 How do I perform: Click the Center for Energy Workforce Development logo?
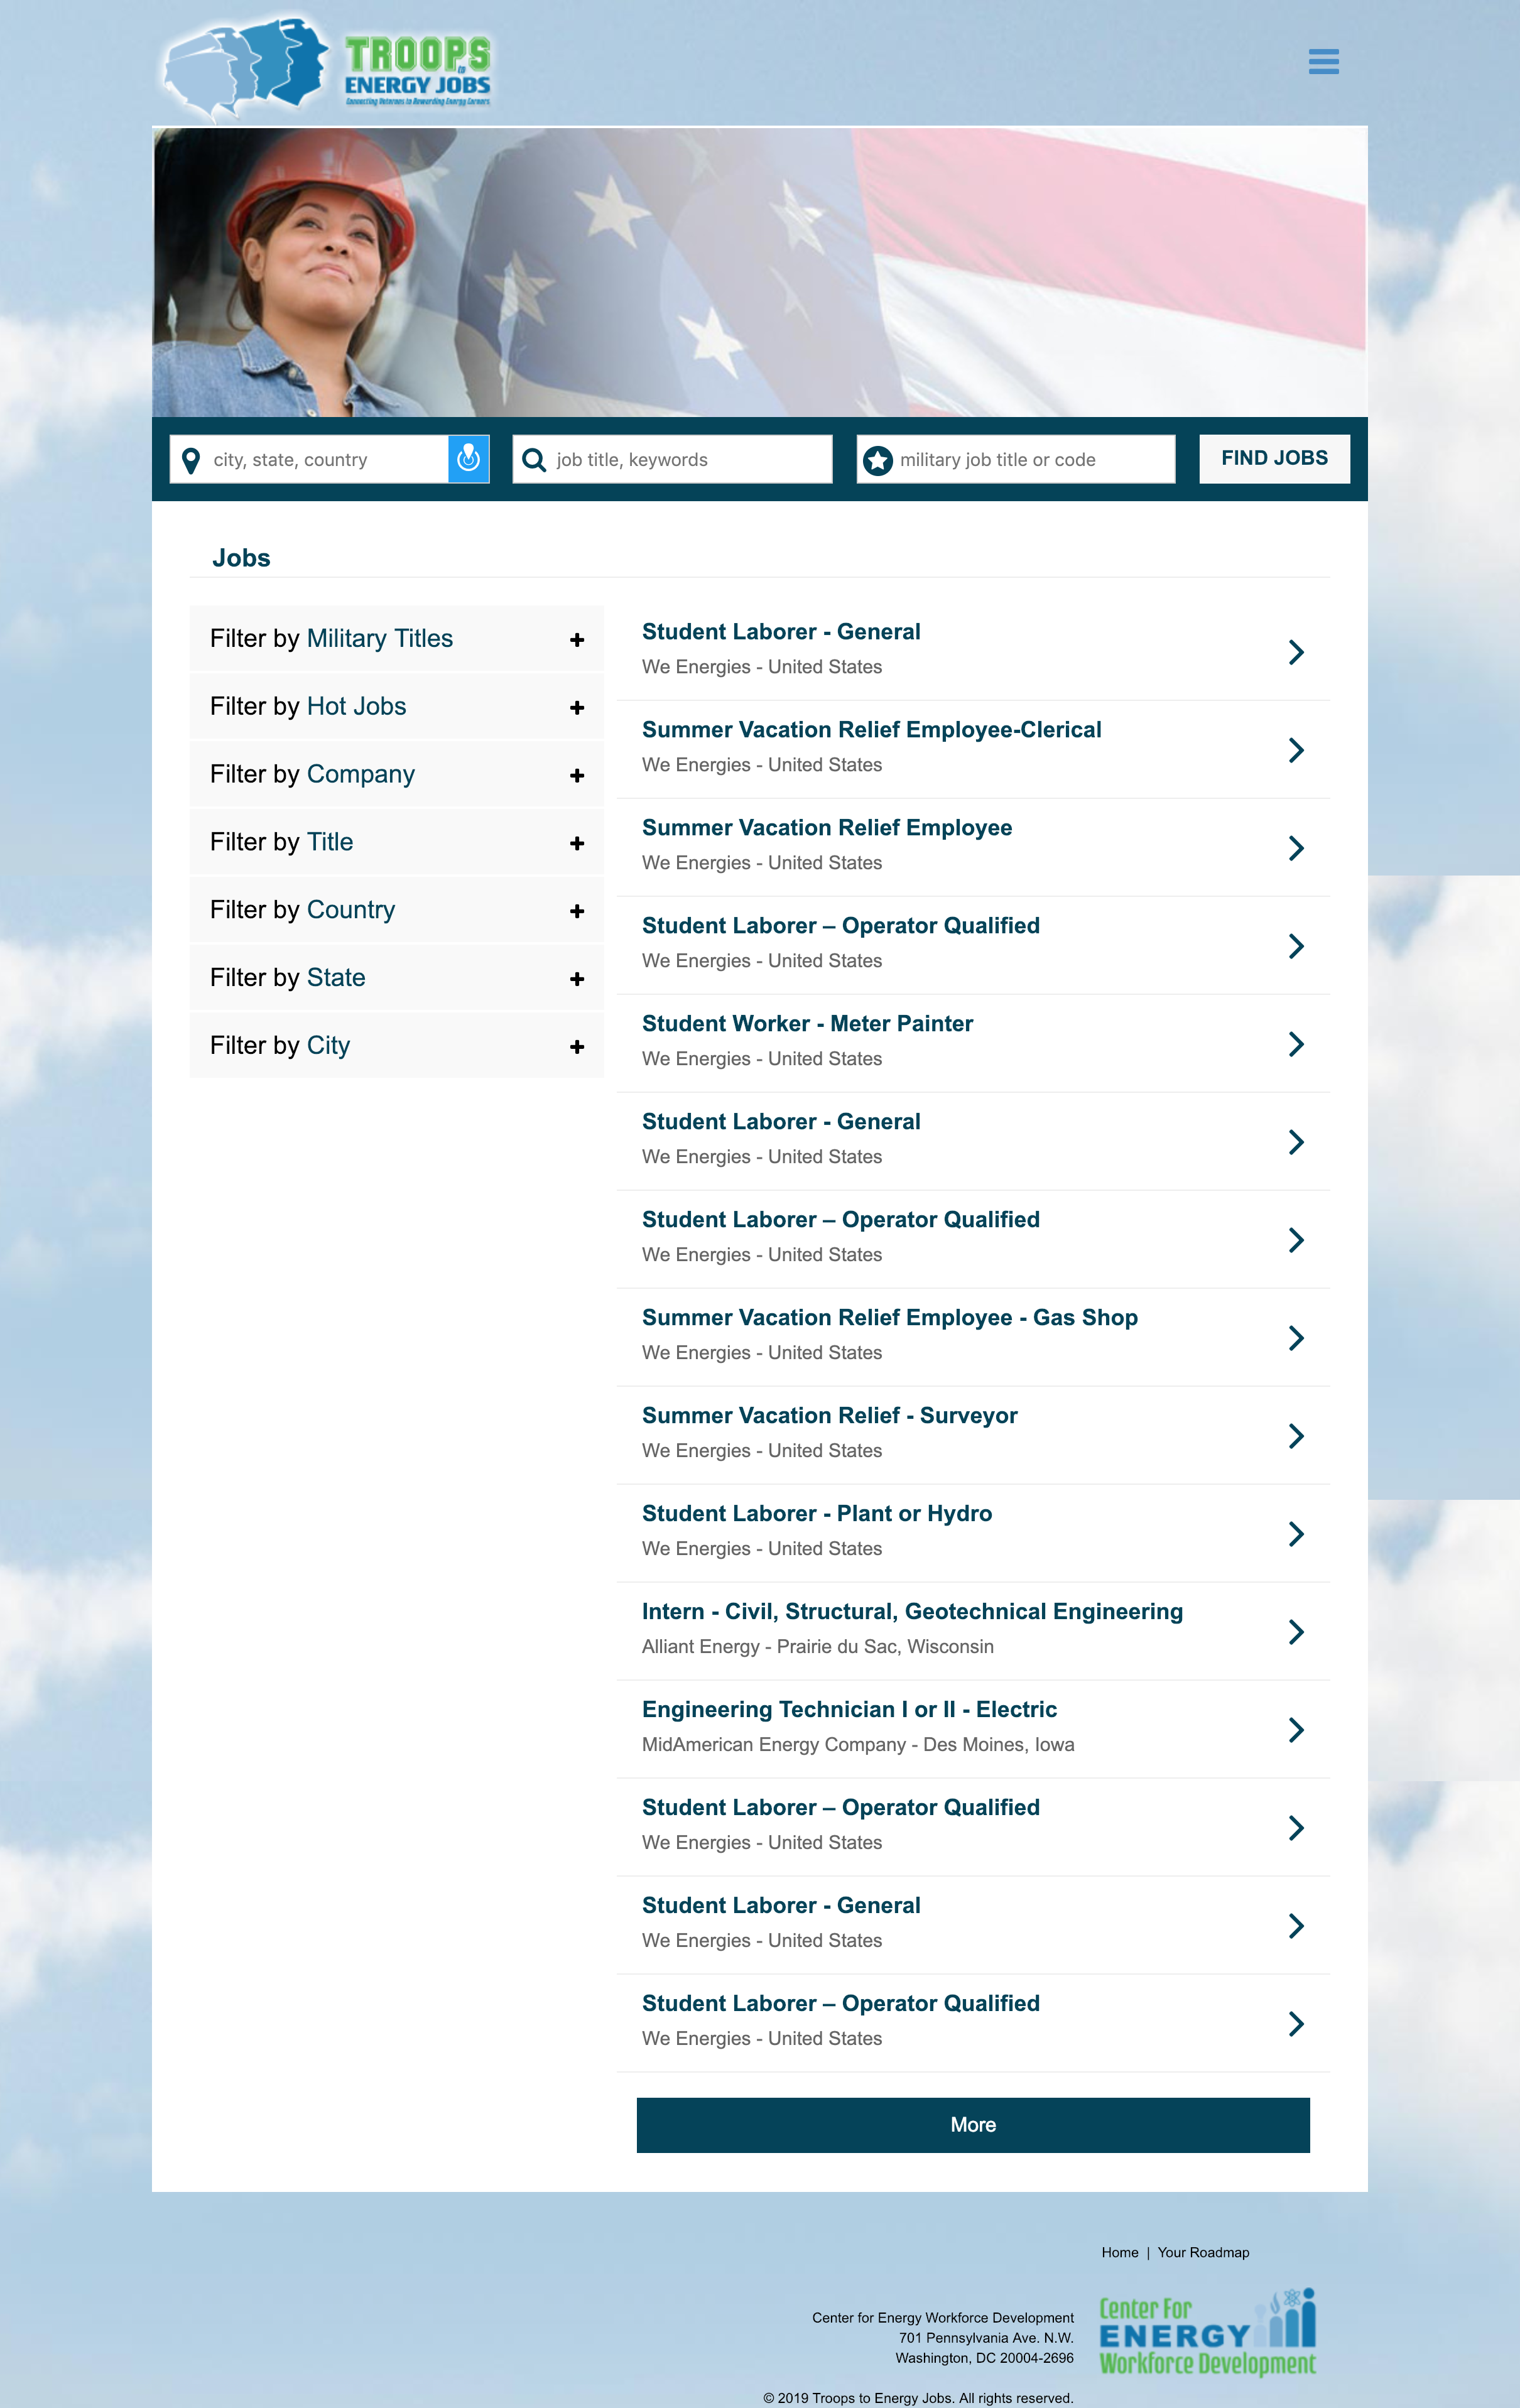[1207, 2332]
